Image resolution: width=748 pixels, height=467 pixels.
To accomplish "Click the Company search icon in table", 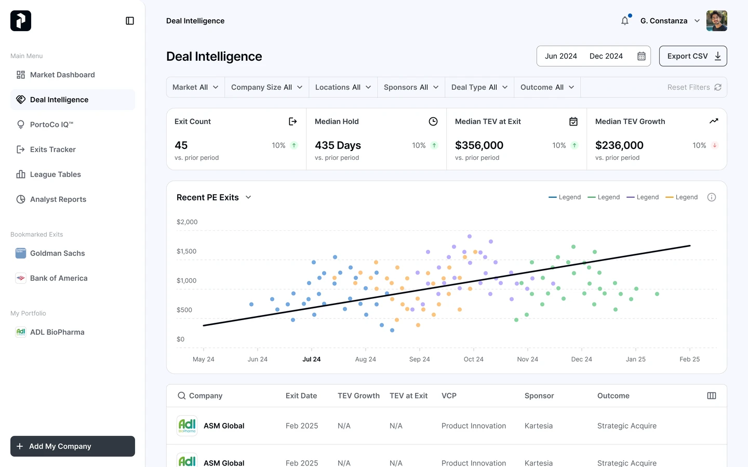I will (x=182, y=395).
